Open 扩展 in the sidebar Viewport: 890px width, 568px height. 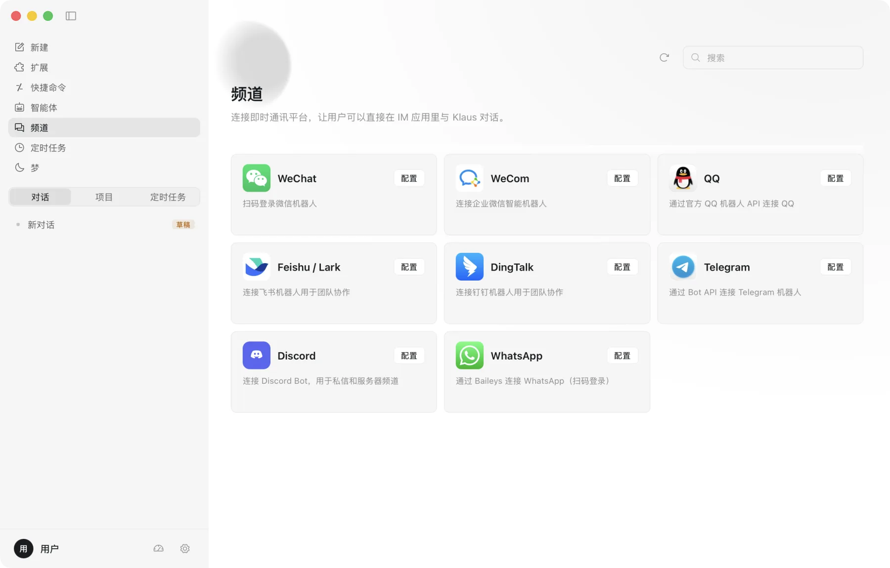tap(104, 67)
